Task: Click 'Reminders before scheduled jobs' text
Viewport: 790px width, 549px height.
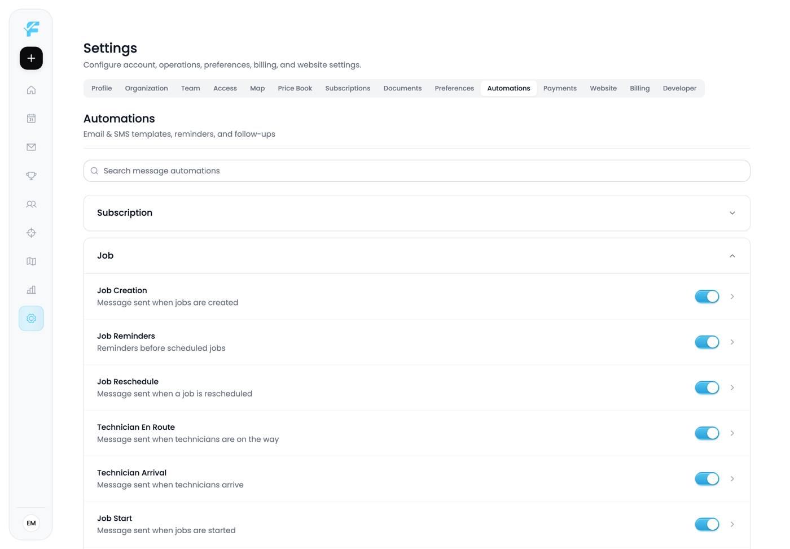Action: (161, 348)
